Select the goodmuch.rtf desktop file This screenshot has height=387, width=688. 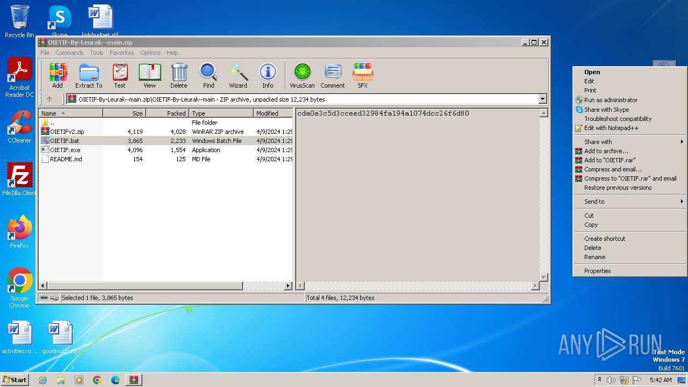[60, 338]
